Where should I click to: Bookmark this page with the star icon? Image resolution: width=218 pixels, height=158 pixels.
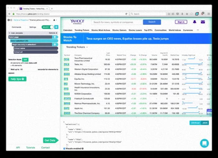click(169, 14)
